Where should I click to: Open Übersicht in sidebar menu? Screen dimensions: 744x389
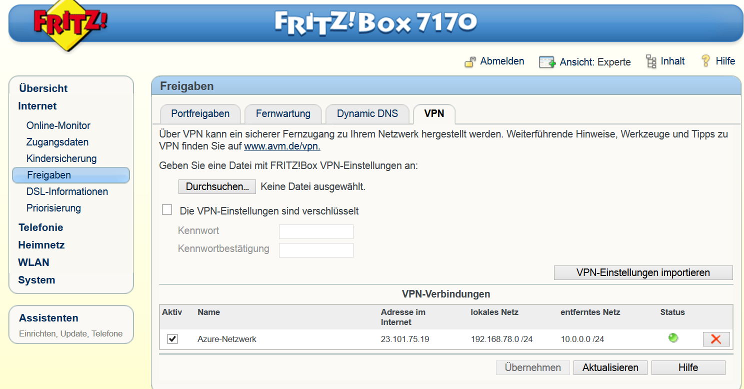coord(43,88)
